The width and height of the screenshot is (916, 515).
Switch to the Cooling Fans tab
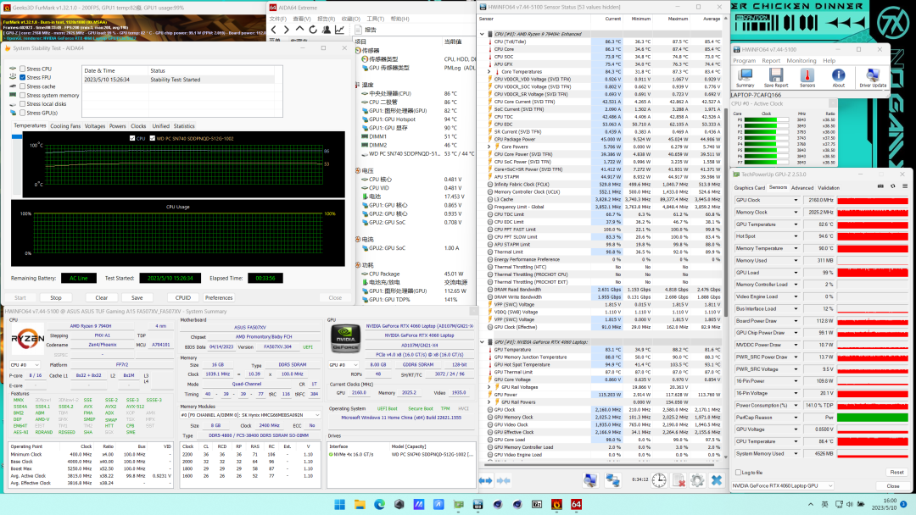(x=65, y=126)
